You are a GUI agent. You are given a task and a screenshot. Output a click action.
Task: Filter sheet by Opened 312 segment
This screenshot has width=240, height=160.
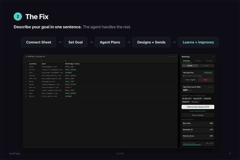[x=197, y=98]
